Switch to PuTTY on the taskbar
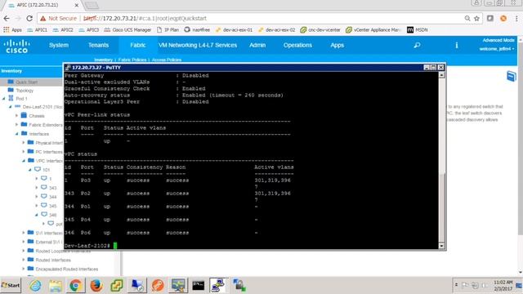Screen dimensions: 523x294 point(218,285)
